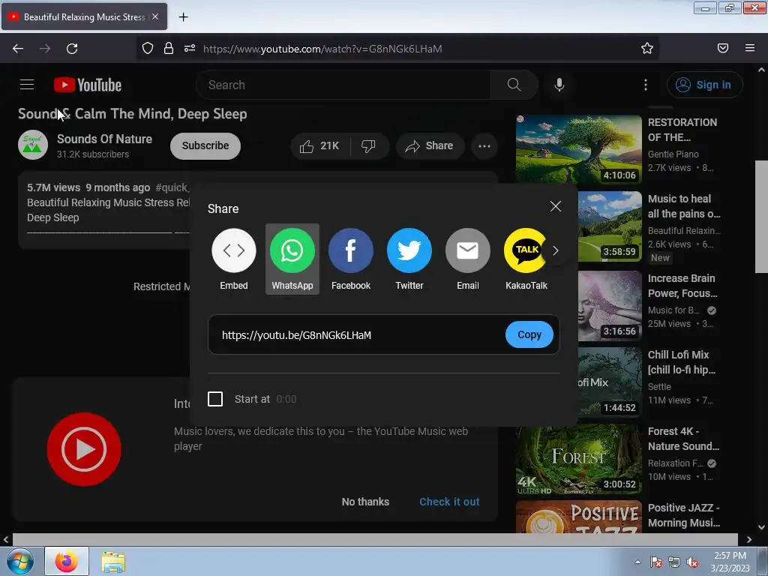Save page to Pocket icon

[x=723, y=48]
